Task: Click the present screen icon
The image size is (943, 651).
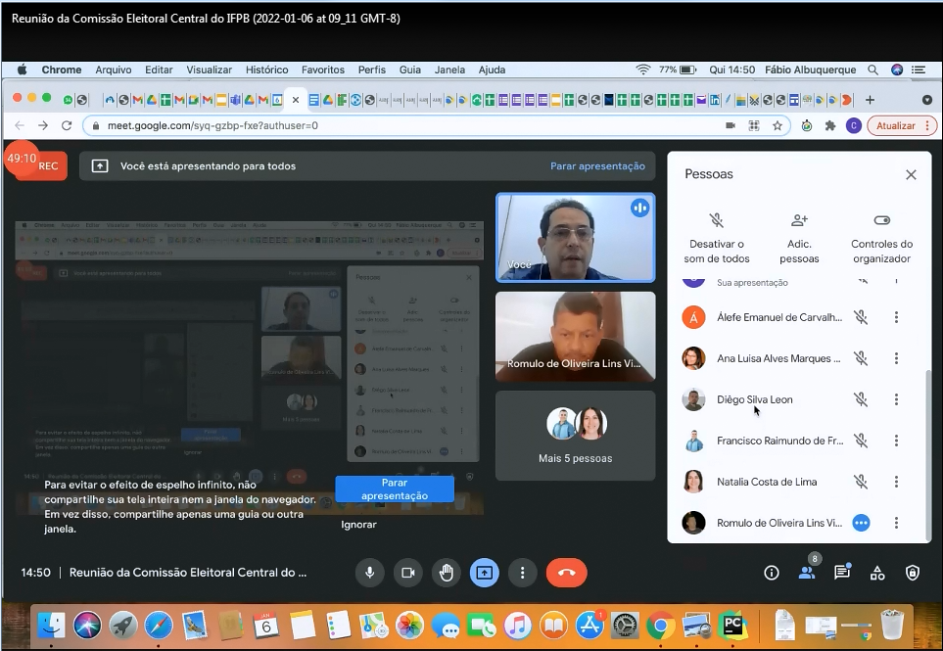Action: (x=484, y=573)
